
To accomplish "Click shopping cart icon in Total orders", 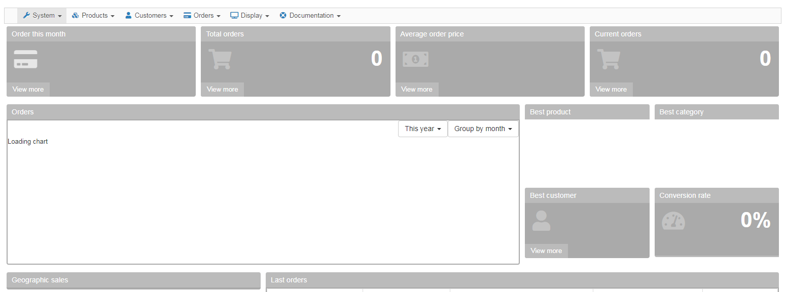I will [x=220, y=59].
